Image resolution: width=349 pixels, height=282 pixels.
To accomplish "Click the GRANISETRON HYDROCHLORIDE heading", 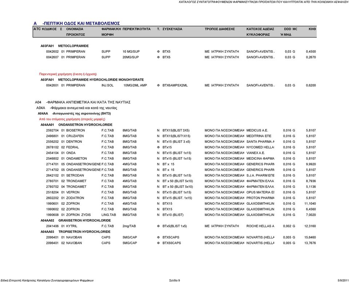I will pos(85,220).
